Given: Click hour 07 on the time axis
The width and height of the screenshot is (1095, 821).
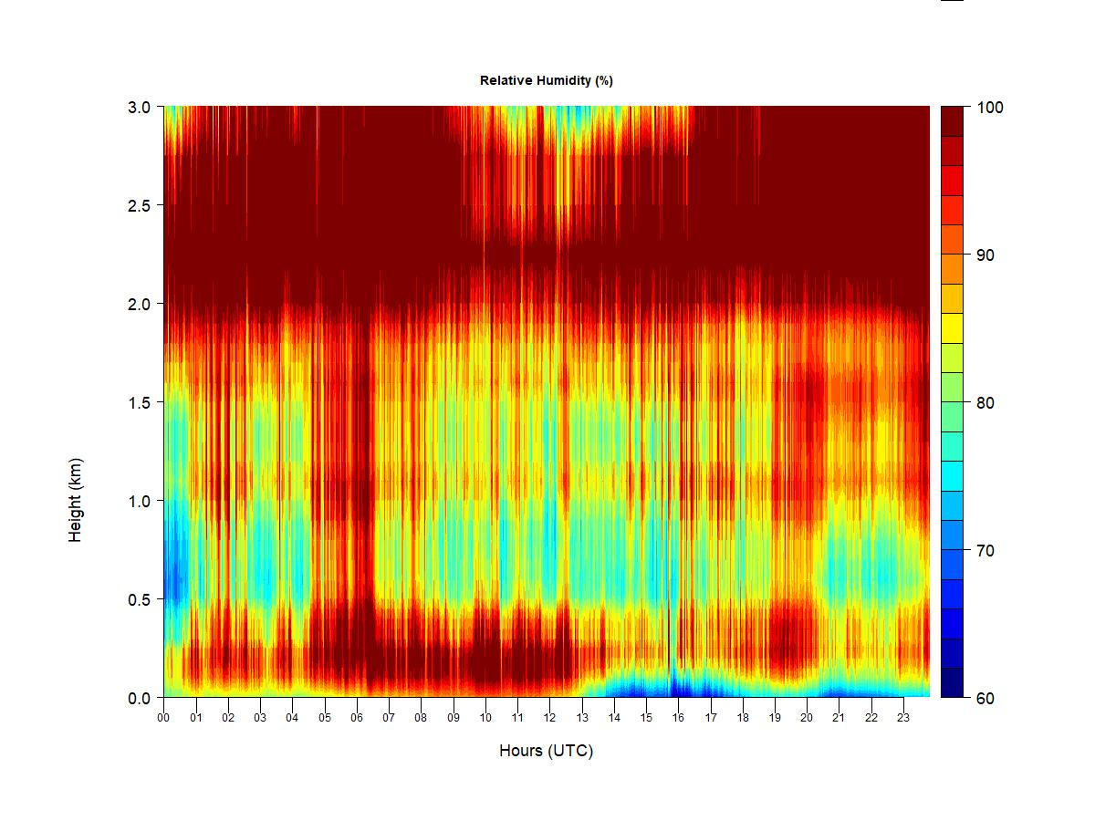Looking at the screenshot, I should coord(389,718).
